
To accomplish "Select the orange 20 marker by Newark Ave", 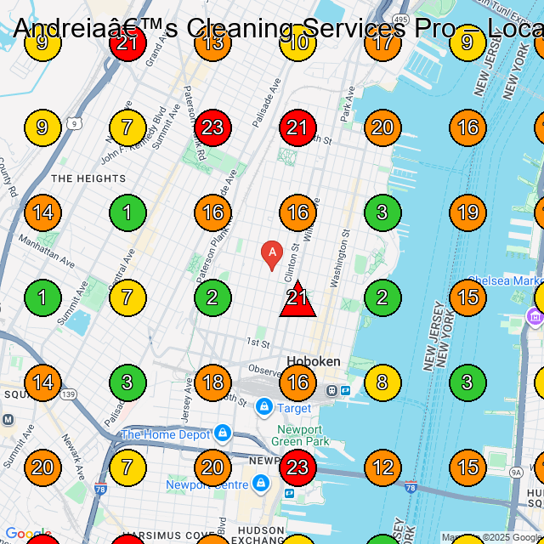I will coord(42,467).
